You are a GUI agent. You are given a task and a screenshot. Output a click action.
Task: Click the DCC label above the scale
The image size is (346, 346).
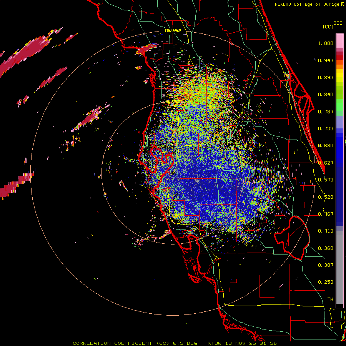[338, 23]
